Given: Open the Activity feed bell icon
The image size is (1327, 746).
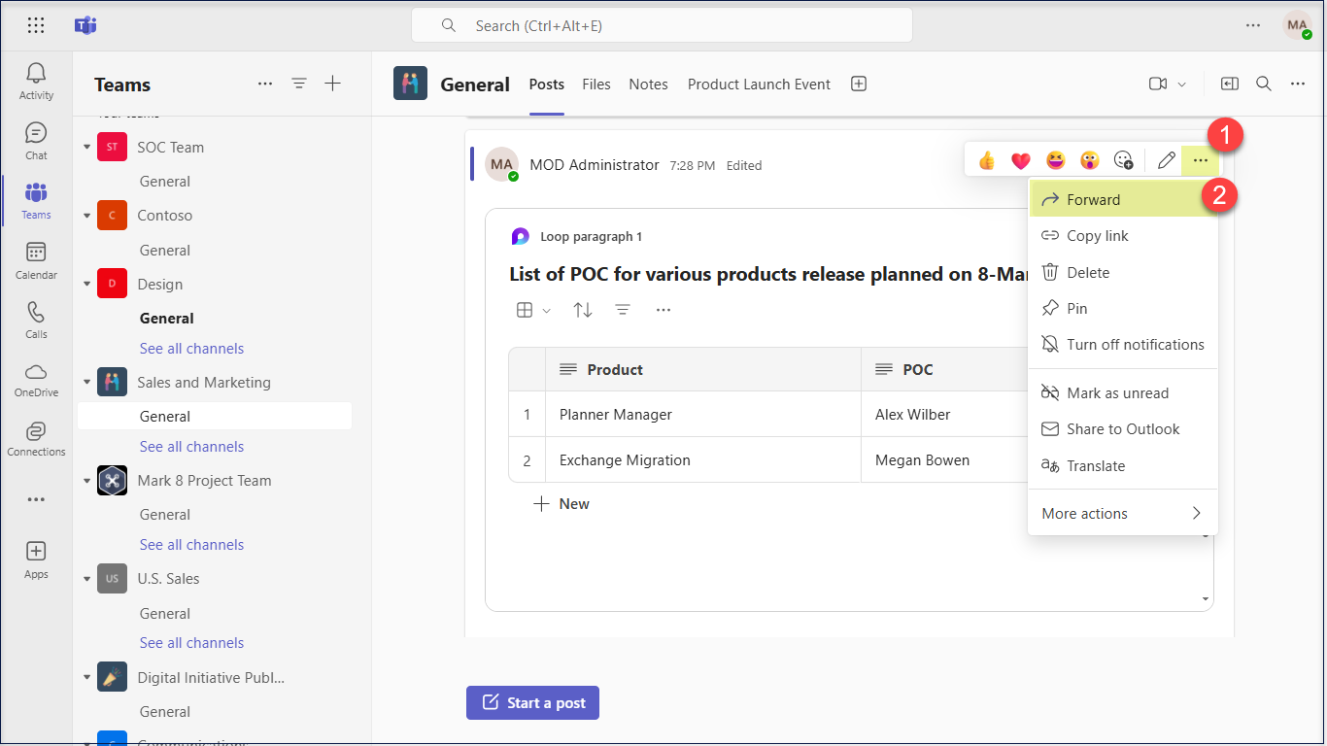Looking at the screenshot, I should [x=36, y=80].
